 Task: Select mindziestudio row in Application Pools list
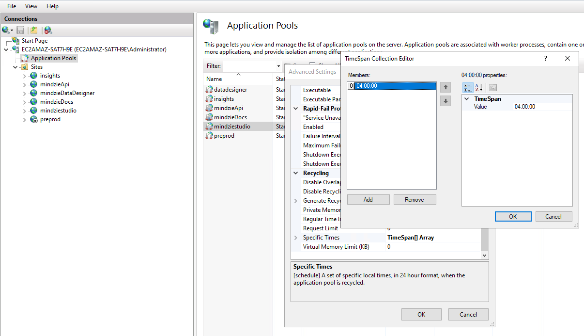pos(239,127)
